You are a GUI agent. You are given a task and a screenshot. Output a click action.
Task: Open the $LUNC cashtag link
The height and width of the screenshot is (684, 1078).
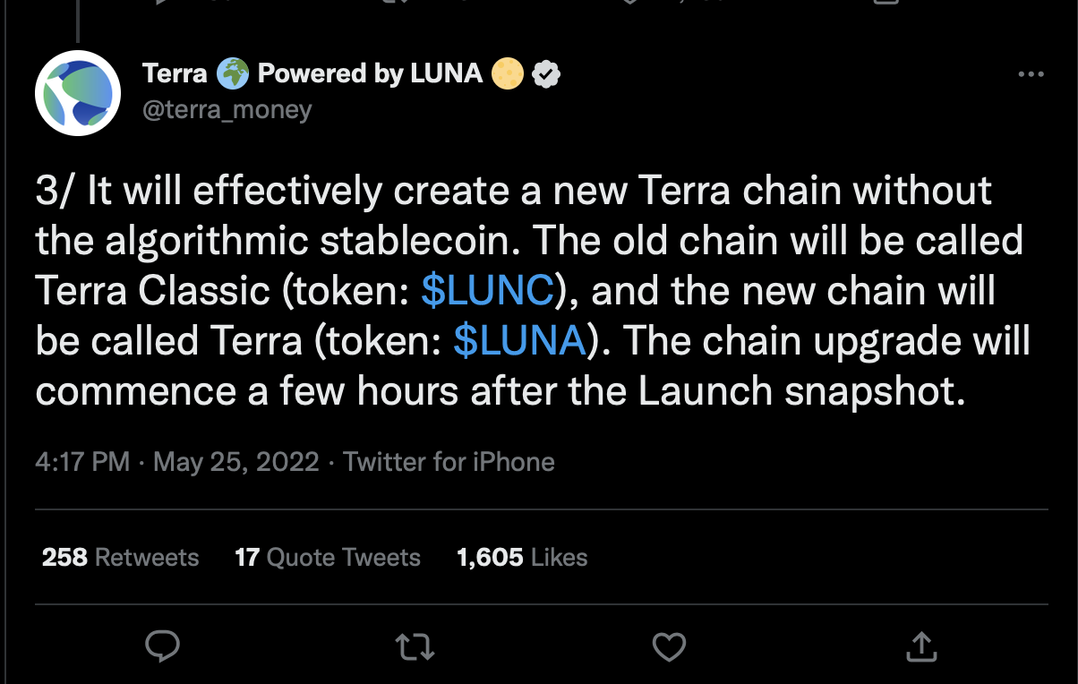click(x=488, y=291)
